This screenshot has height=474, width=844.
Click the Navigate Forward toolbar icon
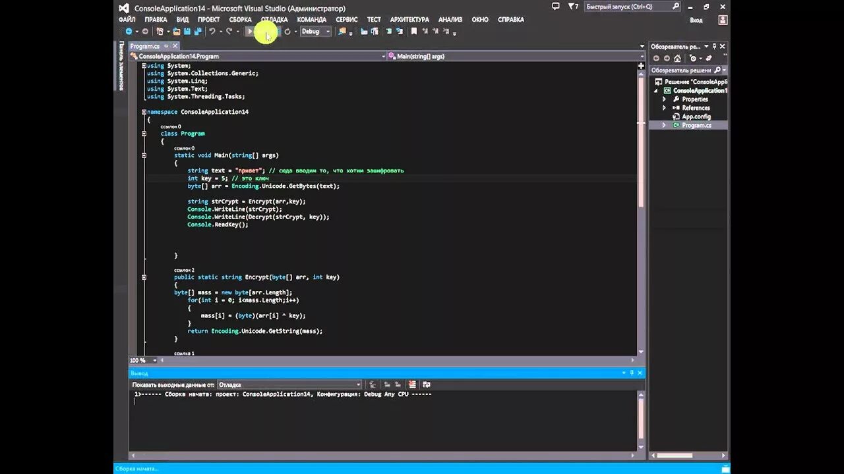point(145,32)
